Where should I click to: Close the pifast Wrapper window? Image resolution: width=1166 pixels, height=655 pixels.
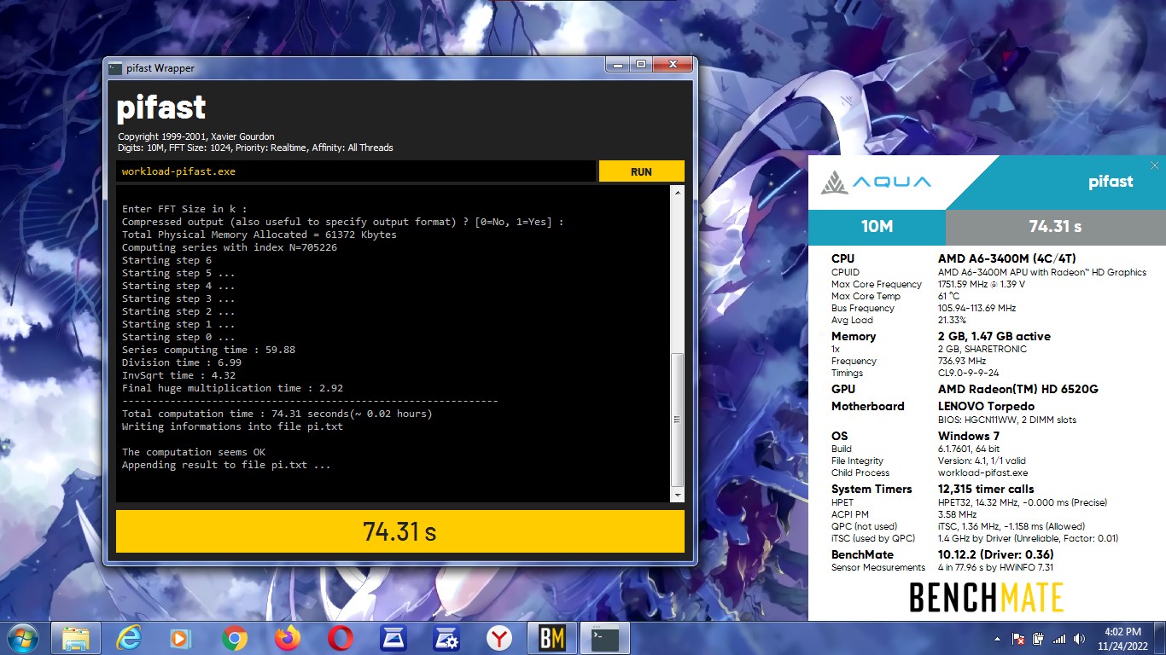pyautogui.click(x=672, y=65)
